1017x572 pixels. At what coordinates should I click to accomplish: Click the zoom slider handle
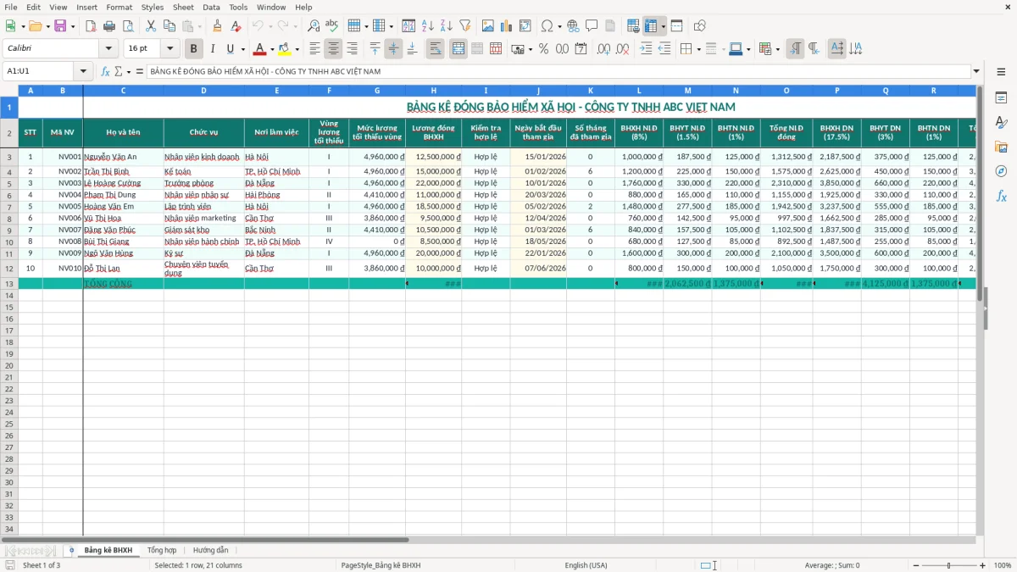[x=948, y=565]
